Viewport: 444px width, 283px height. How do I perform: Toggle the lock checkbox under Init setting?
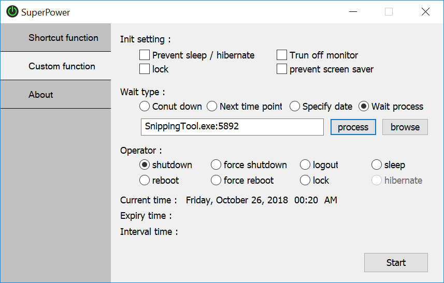coord(145,69)
